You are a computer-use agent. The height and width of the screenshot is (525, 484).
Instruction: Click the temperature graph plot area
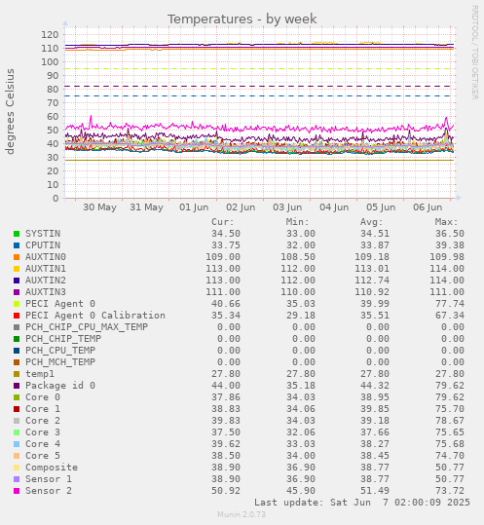(x=260, y=113)
